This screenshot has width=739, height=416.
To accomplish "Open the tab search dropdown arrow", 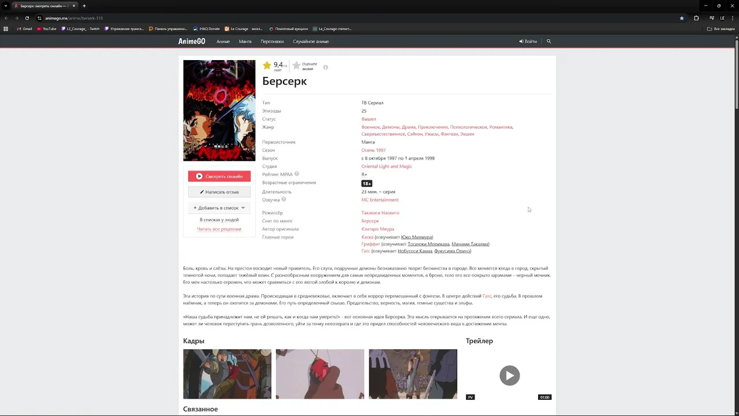I will 5,6.
